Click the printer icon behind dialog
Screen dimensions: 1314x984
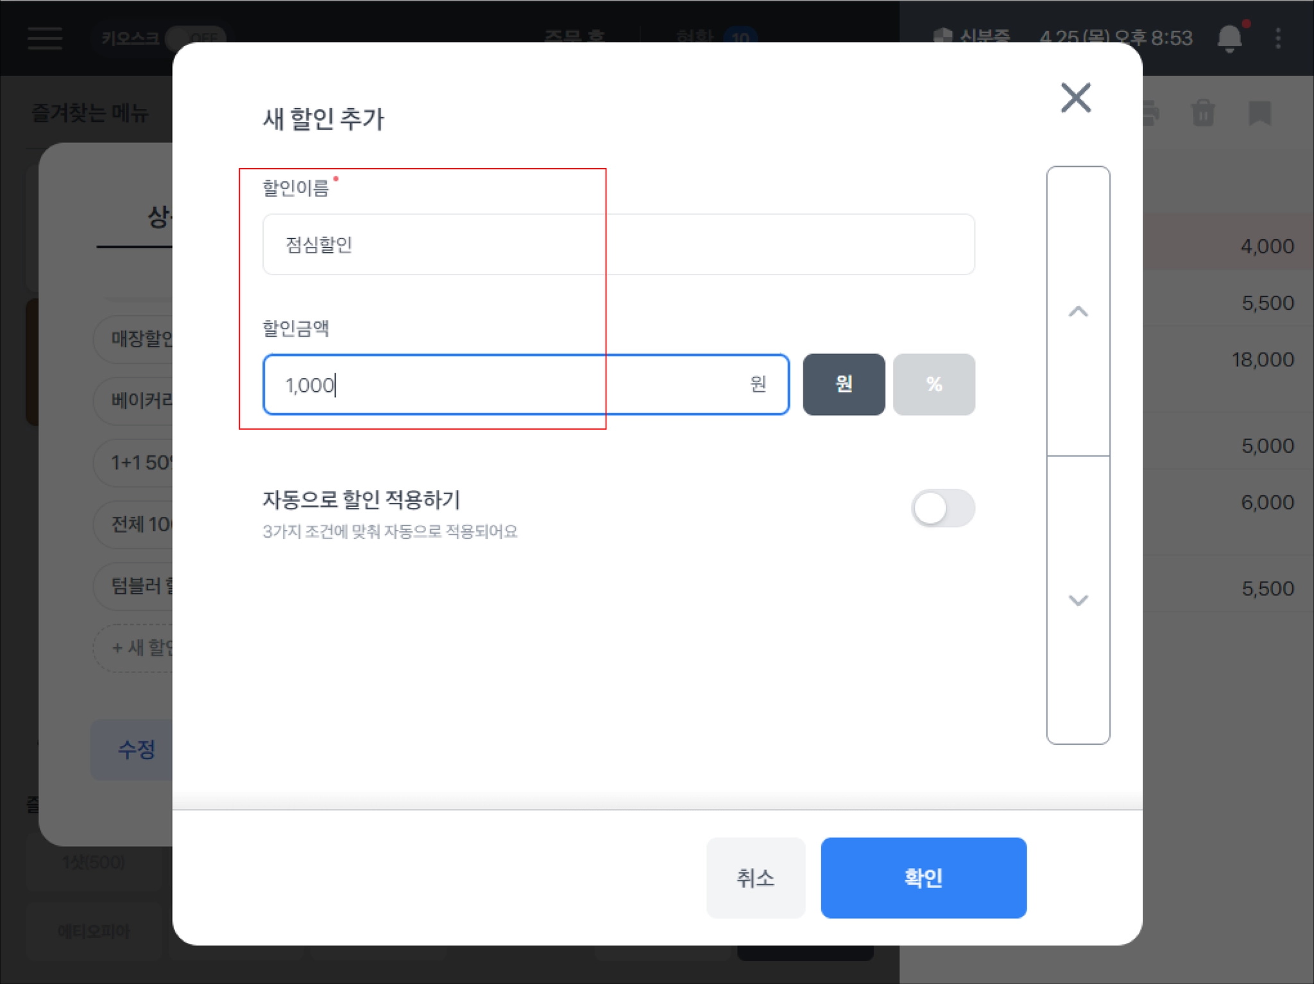click(x=1151, y=114)
